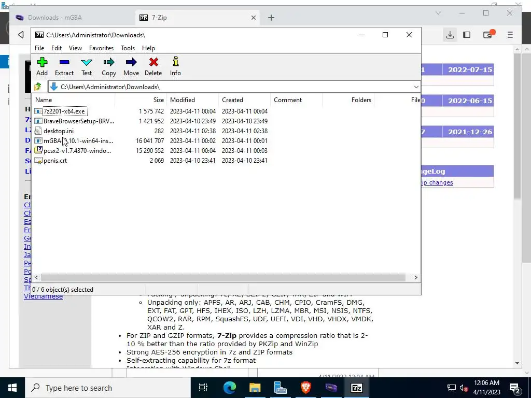Sort by the Modified column header
Screen dimensions: 531x398
point(193,100)
